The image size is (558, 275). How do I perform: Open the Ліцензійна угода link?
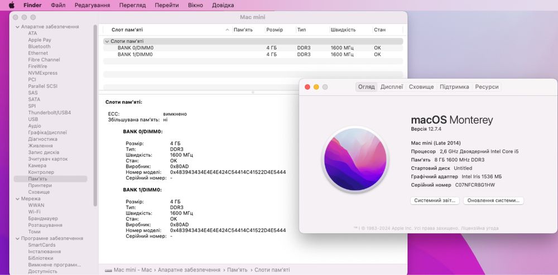pos(480,228)
